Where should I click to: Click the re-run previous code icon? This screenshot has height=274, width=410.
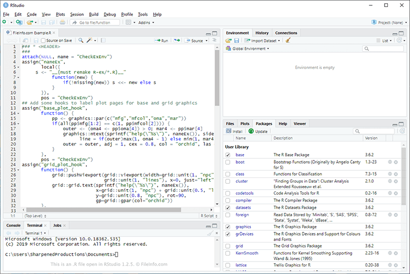[178, 41]
